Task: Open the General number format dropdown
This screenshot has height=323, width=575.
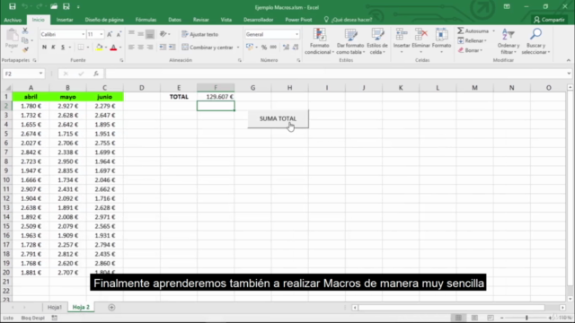Action: pyautogui.click(x=296, y=34)
